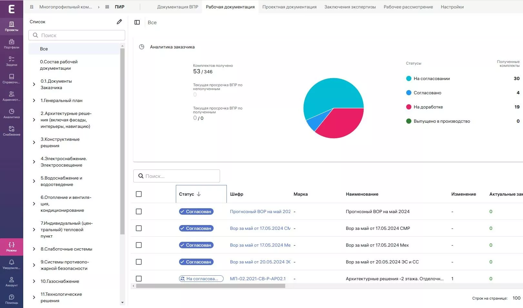Click the На доработке pink legend swatch
The width and height of the screenshot is (523, 308).
tap(409, 107)
